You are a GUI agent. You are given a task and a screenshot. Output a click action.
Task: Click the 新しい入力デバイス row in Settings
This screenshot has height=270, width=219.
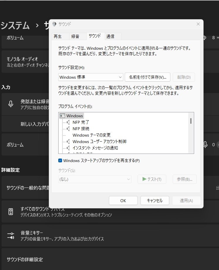coord(25,124)
